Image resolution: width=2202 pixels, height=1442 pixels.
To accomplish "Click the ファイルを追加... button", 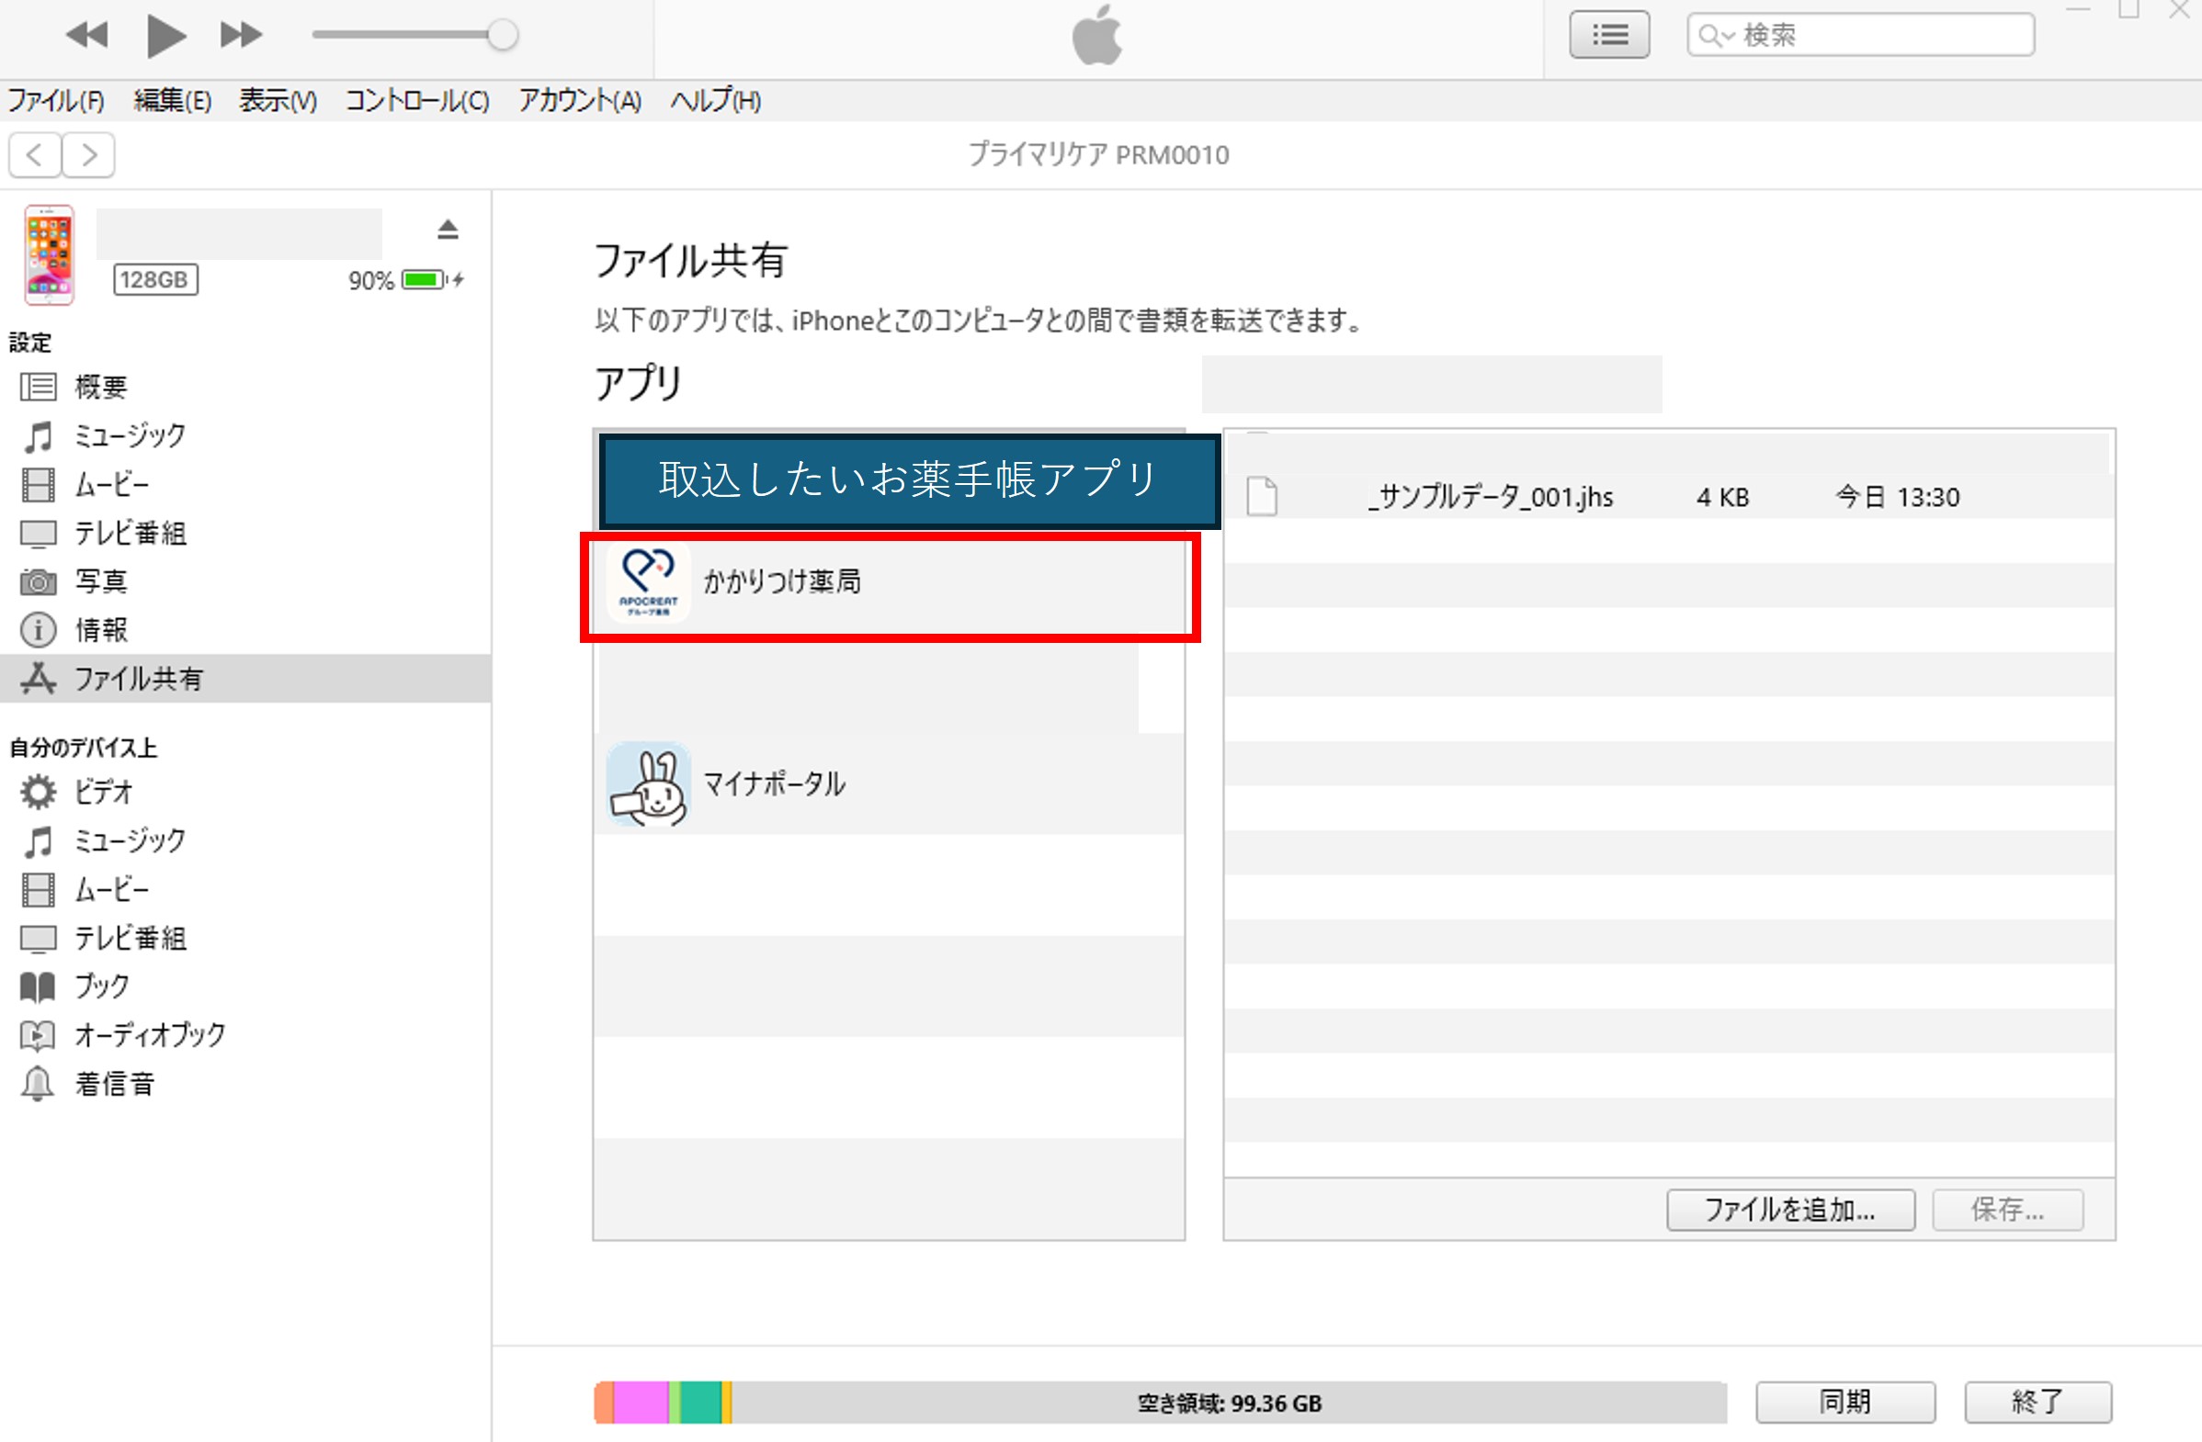I will [1790, 1210].
